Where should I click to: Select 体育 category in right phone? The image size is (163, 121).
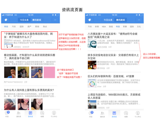pyautogui.click(x=97, y=27)
